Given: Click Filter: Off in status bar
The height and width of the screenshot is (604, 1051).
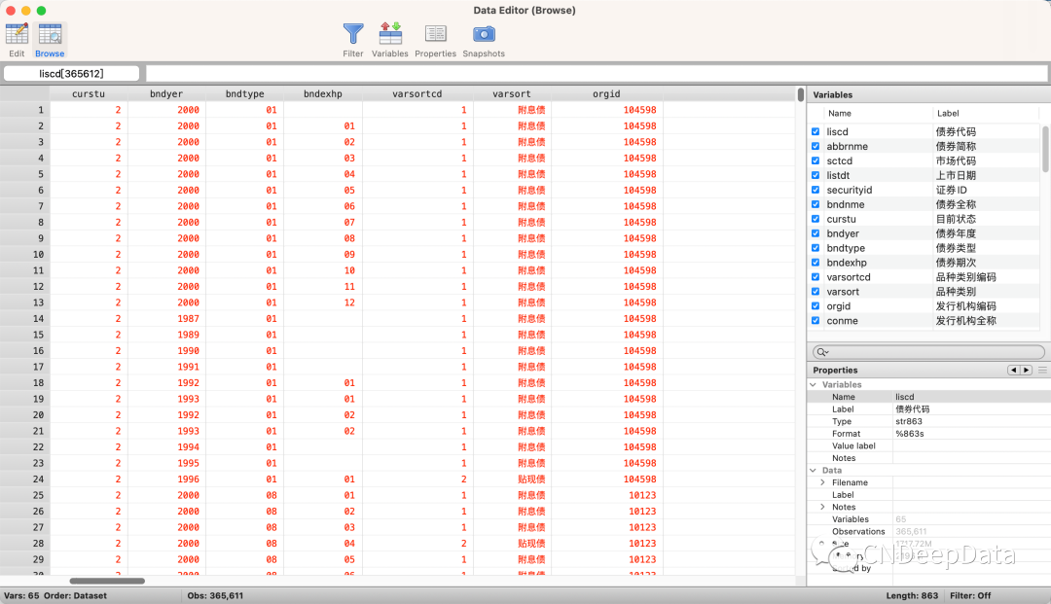Looking at the screenshot, I should click(970, 595).
